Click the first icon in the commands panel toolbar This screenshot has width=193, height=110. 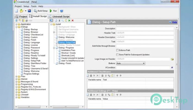(x=16, y=21)
